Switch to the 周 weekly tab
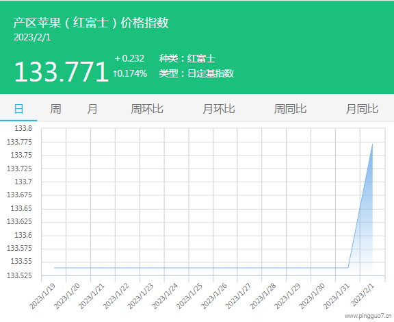 pyautogui.click(x=55, y=109)
